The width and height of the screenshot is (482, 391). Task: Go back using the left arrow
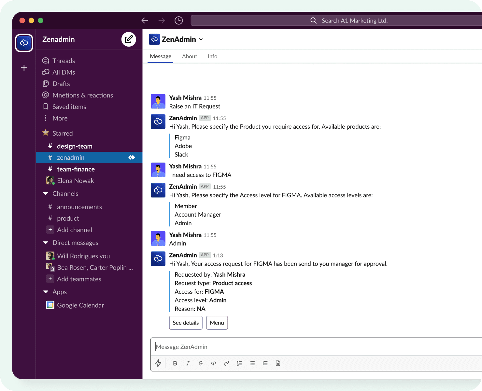click(x=145, y=21)
